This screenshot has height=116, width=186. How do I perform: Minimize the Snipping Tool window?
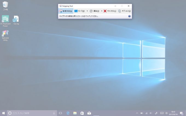point(115,6)
